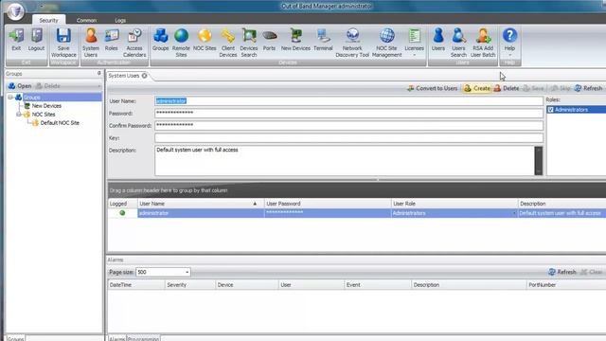Close the System Users tab
606x341 pixels.
point(145,76)
